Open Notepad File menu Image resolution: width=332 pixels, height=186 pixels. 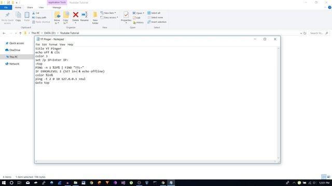pos(38,44)
